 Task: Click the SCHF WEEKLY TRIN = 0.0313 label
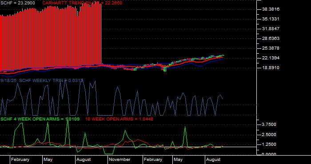tap(51, 80)
